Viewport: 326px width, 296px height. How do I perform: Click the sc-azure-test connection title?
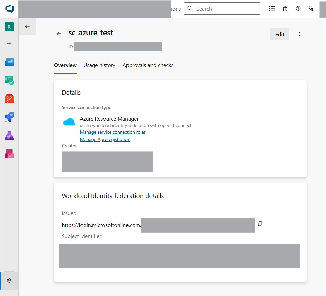tap(91, 33)
